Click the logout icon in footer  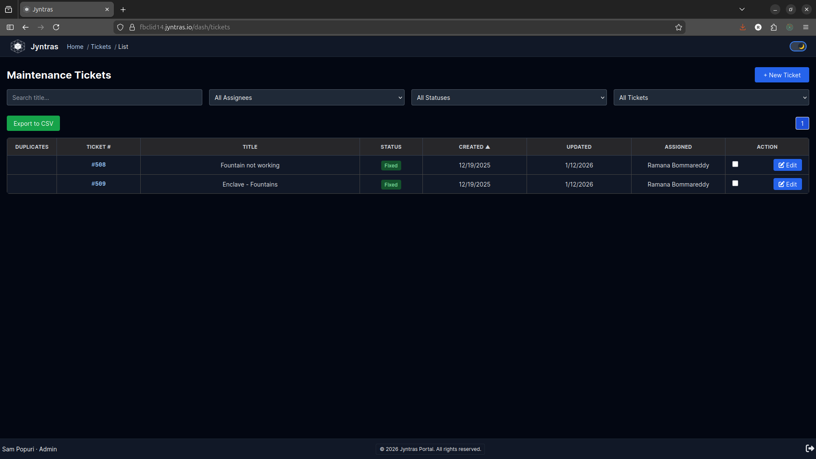coord(810,448)
